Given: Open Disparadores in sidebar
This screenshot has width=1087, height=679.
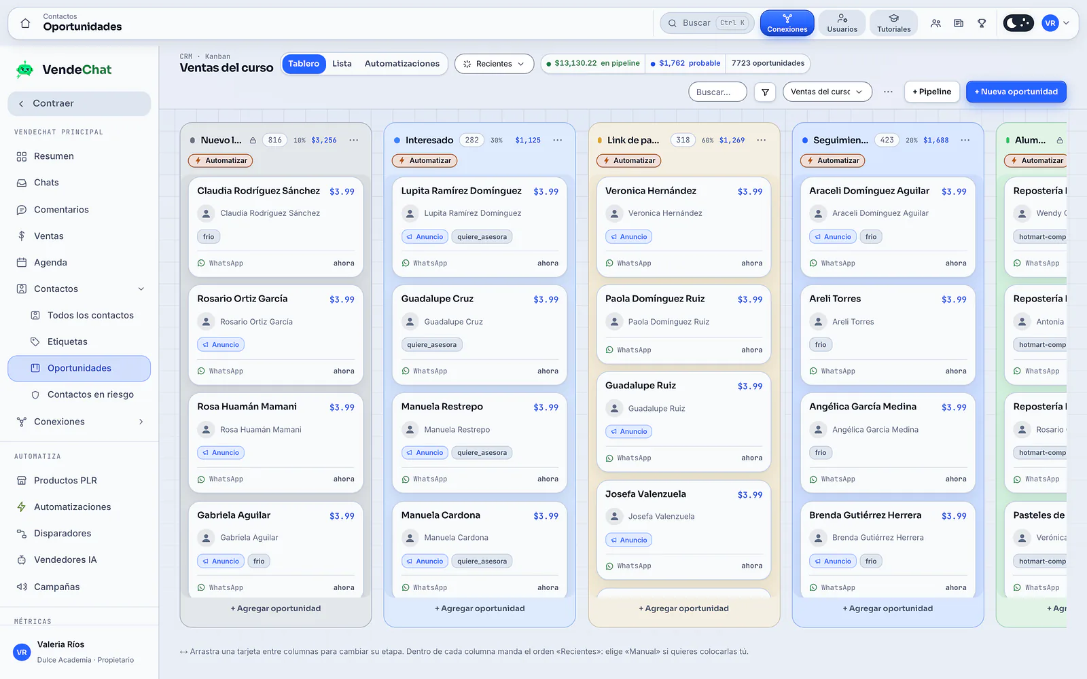Looking at the screenshot, I should pyautogui.click(x=79, y=534).
